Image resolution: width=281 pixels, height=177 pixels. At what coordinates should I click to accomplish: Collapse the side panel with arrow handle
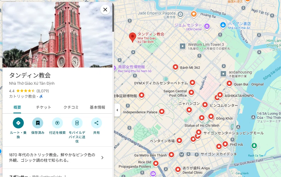pyautogui.click(x=117, y=110)
